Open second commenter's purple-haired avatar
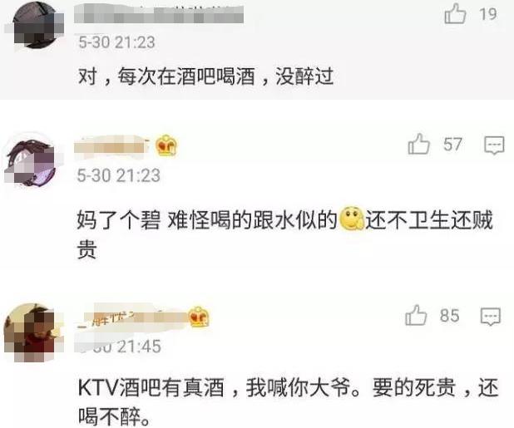Viewport: 514px width, 428px height. (x=32, y=162)
